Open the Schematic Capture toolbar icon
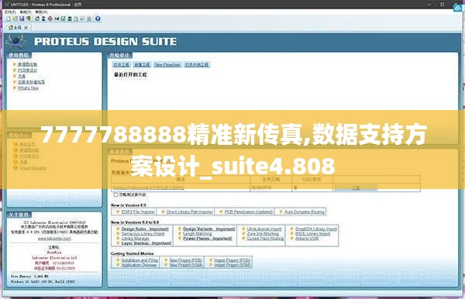 [x=43, y=19]
